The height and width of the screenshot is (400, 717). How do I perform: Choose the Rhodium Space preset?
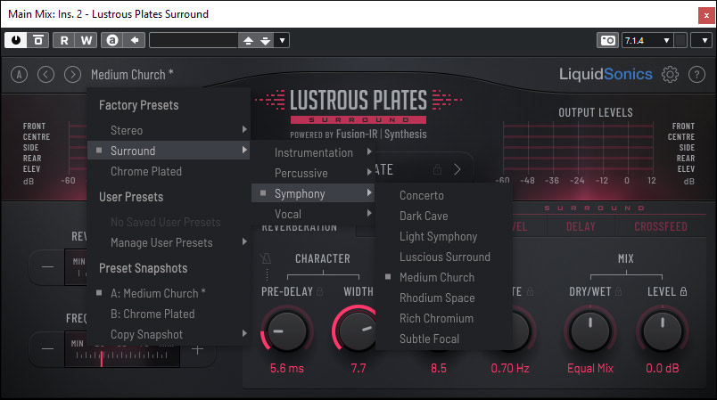[443, 298]
